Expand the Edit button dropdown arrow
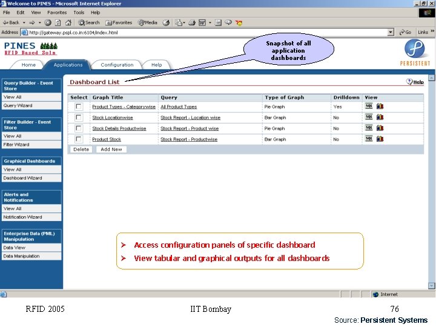436x327 pixels. [x=210, y=22]
